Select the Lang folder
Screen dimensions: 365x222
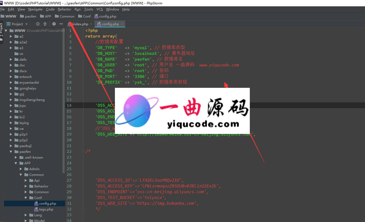click(x=38, y=215)
